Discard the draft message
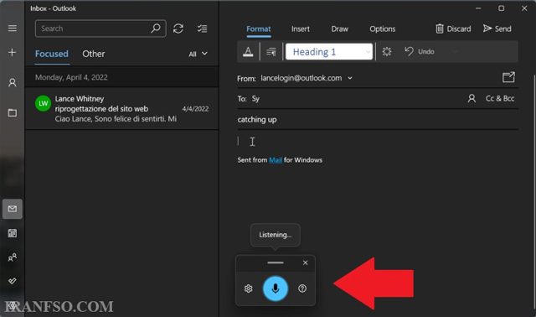The height and width of the screenshot is (317, 536). click(453, 29)
